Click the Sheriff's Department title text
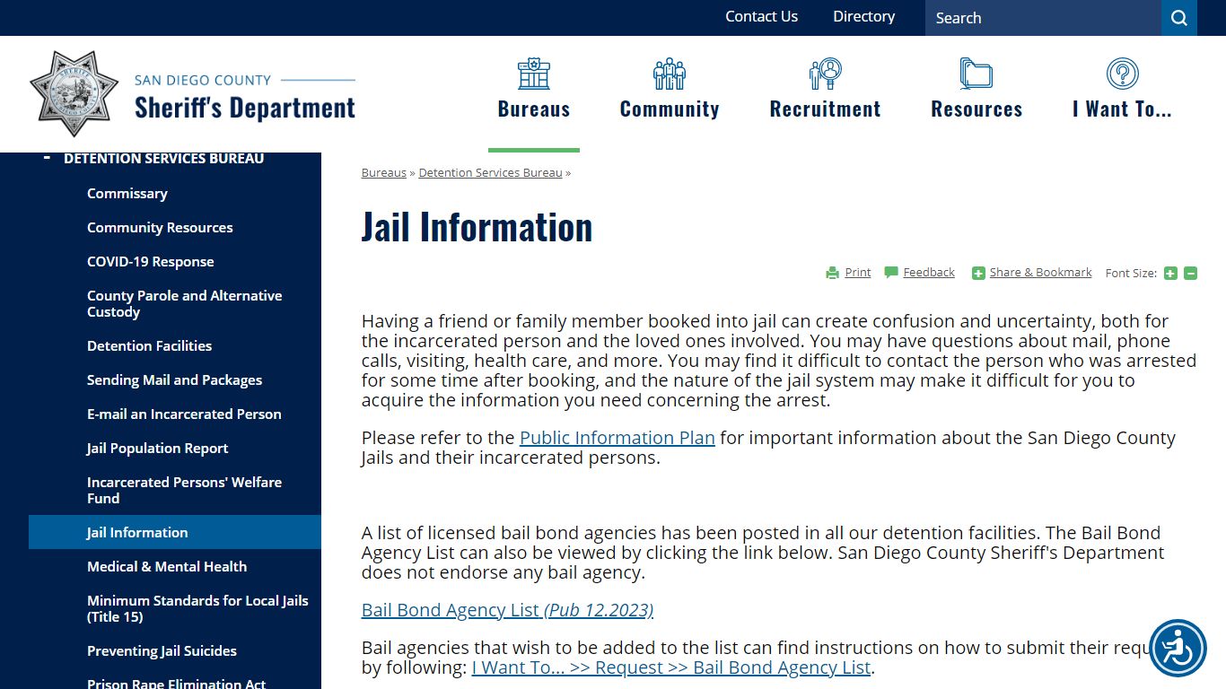Image resolution: width=1226 pixels, height=689 pixels. [x=245, y=109]
